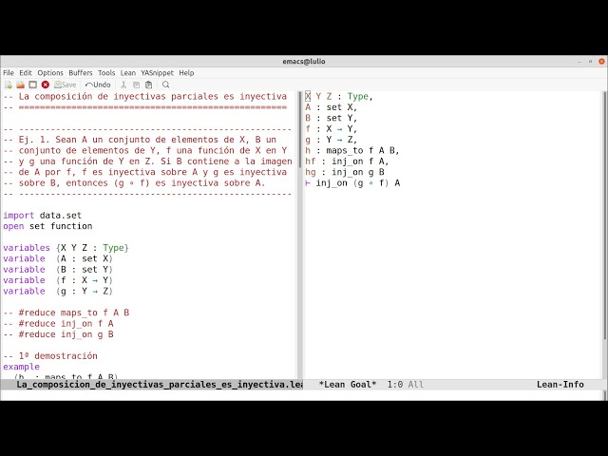Click the '#reduce inj_on g B' comment
The height and width of the screenshot is (456, 608).
tap(58, 334)
